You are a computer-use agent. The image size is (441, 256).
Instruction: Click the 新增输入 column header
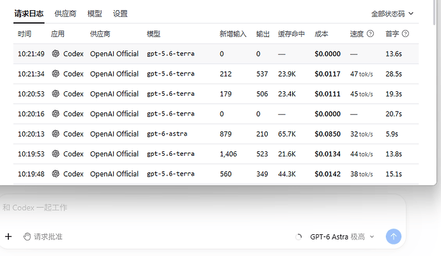coord(233,34)
